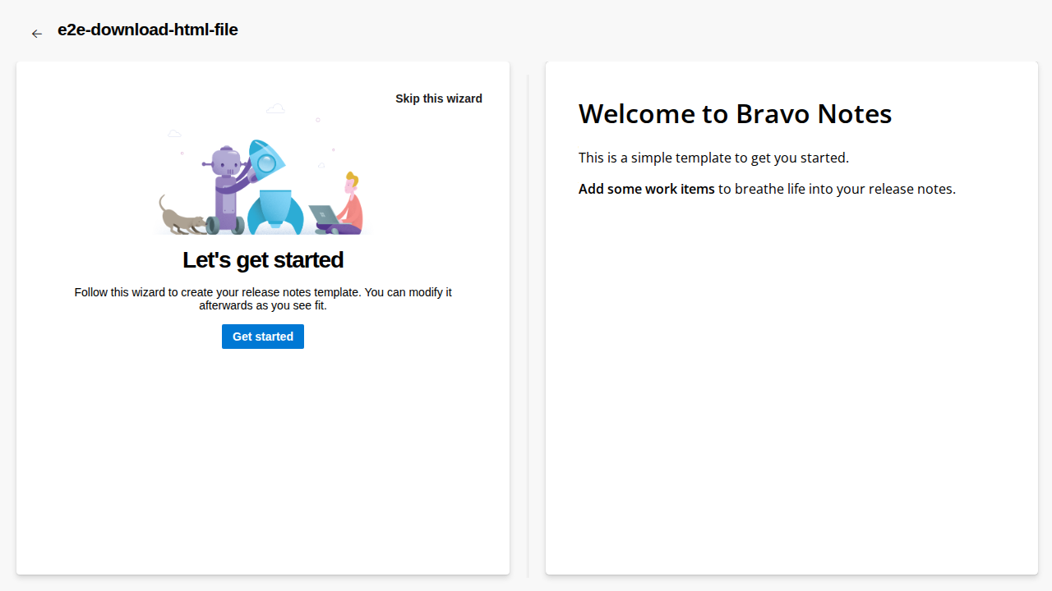
Task: Click the e2e-download-html-file page title
Action: 148,30
